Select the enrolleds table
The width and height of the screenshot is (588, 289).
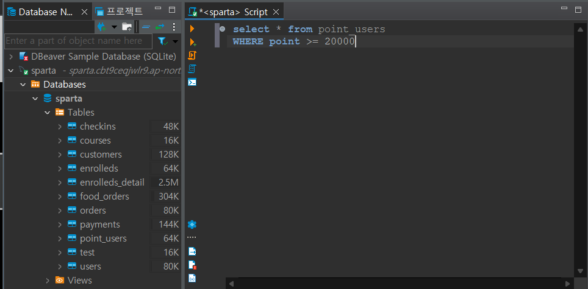coord(99,169)
